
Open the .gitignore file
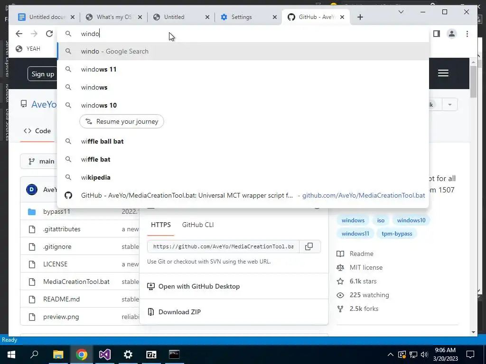click(57, 246)
